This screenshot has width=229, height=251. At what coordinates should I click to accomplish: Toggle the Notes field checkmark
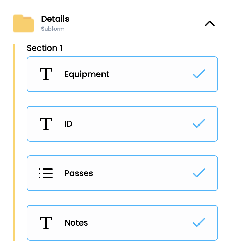tap(199, 222)
